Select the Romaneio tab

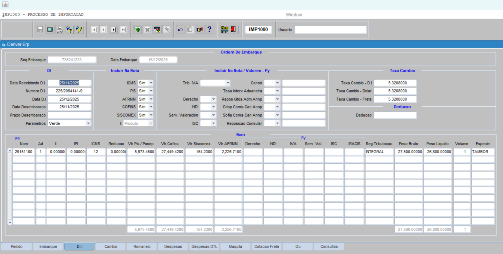142,247
